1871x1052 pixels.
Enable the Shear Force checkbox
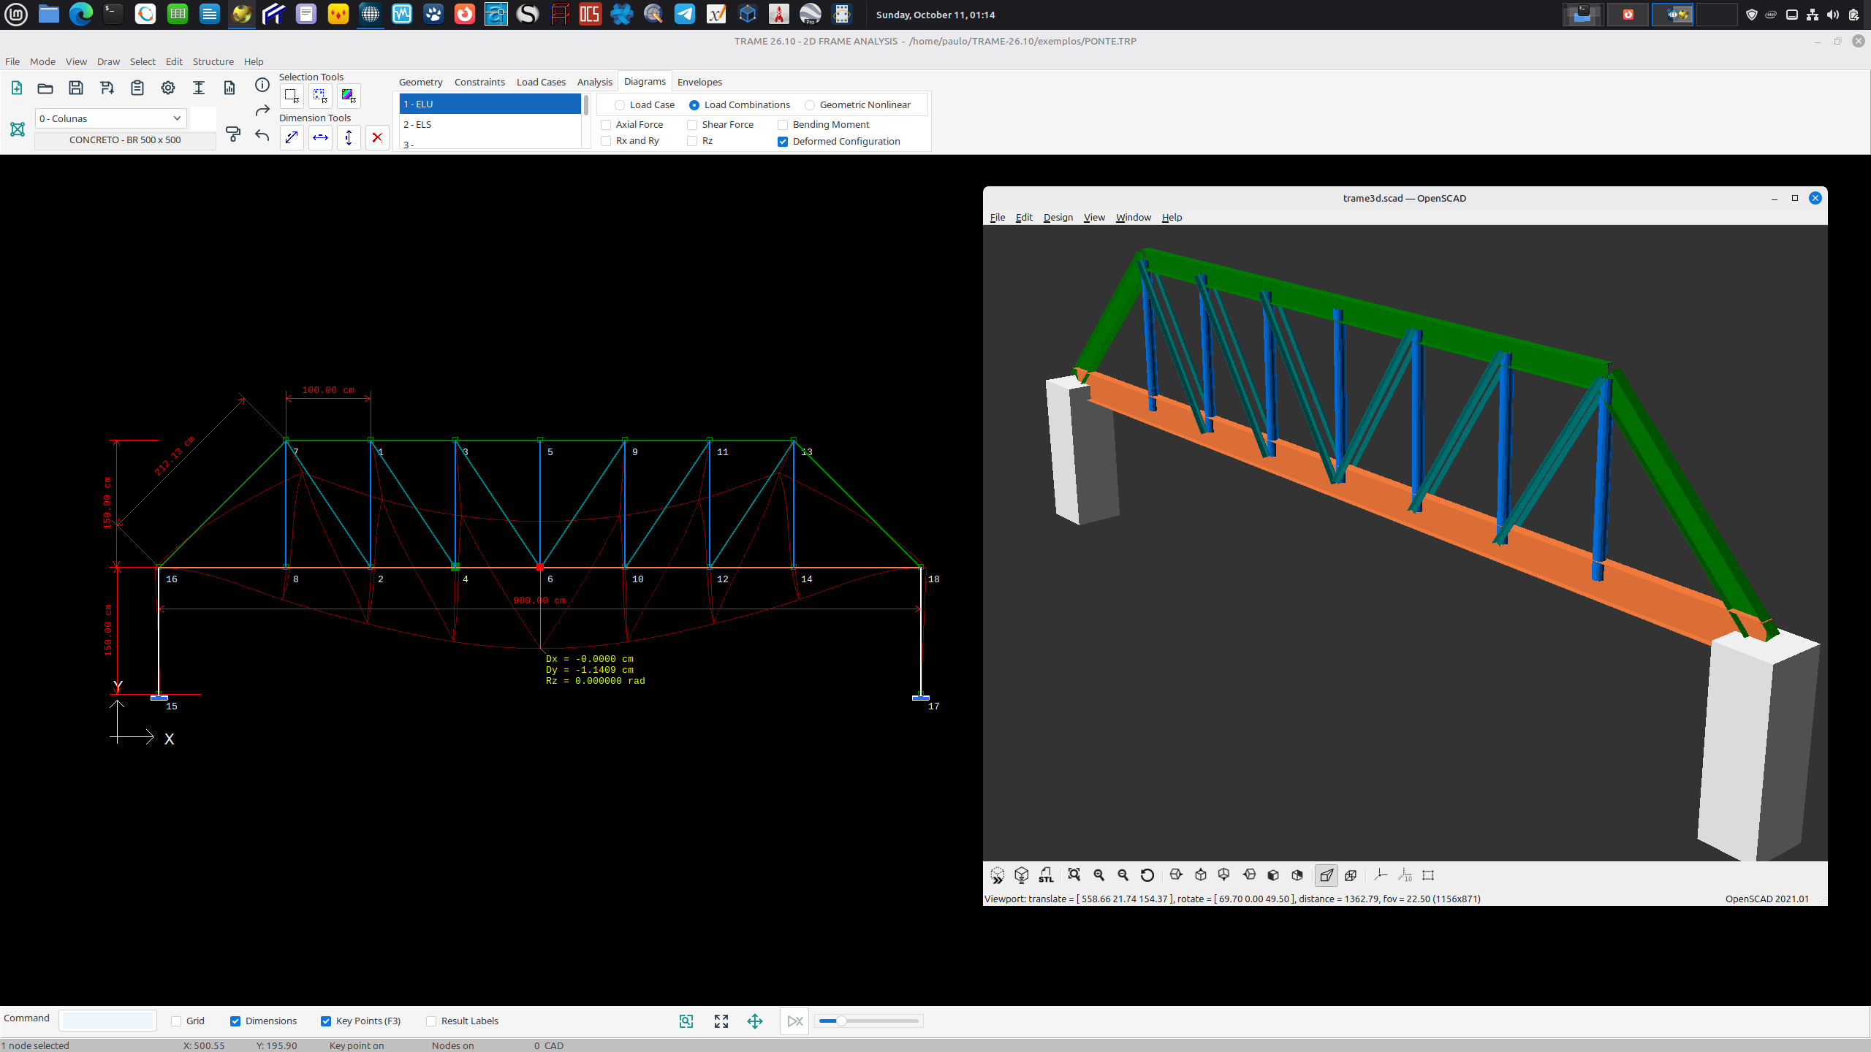click(692, 125)
